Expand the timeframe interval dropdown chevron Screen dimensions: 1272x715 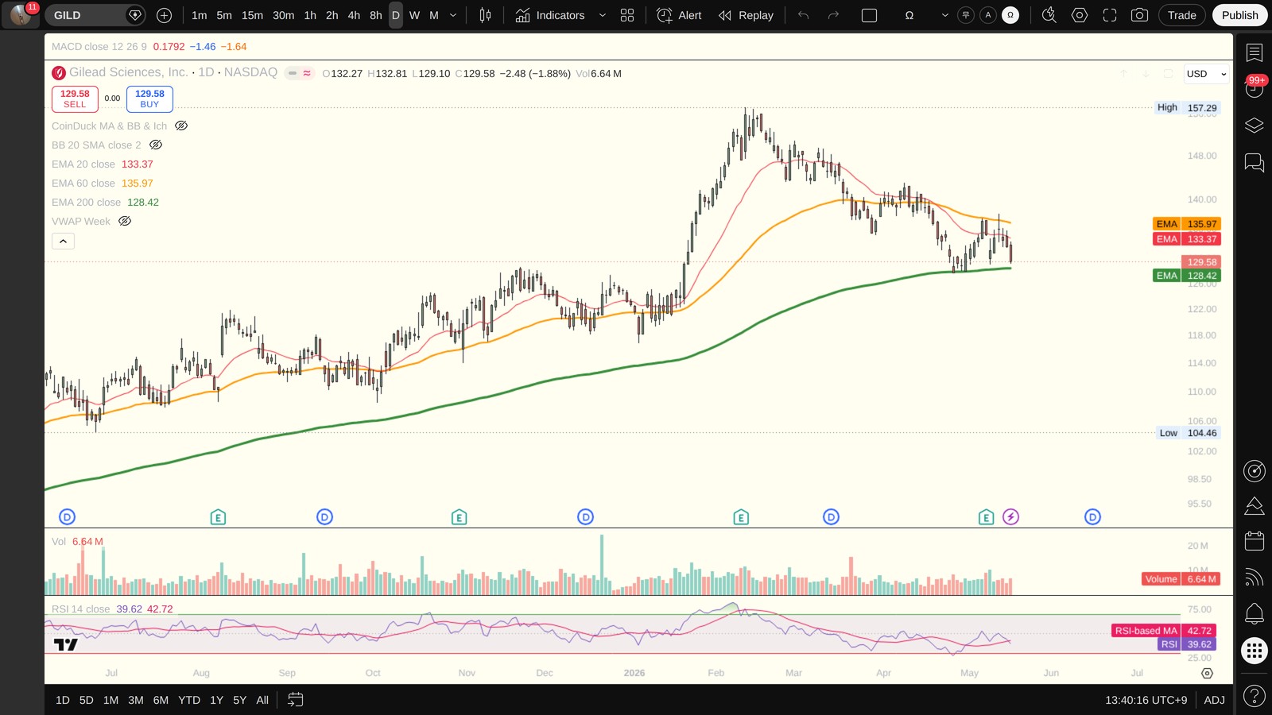coord(453,15)
